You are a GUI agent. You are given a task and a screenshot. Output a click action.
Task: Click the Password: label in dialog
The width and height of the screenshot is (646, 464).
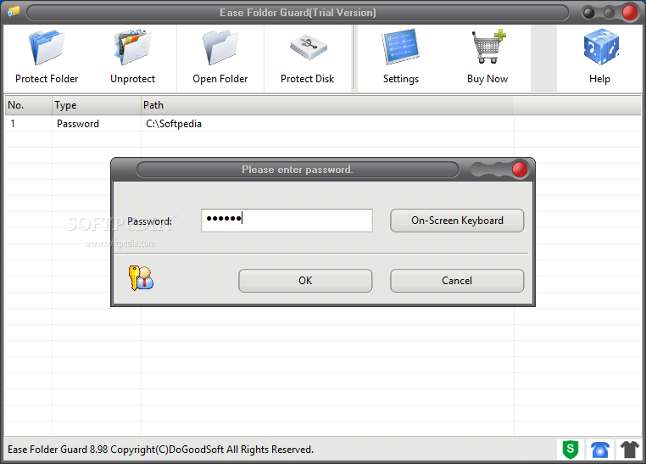tap(149, 221)
